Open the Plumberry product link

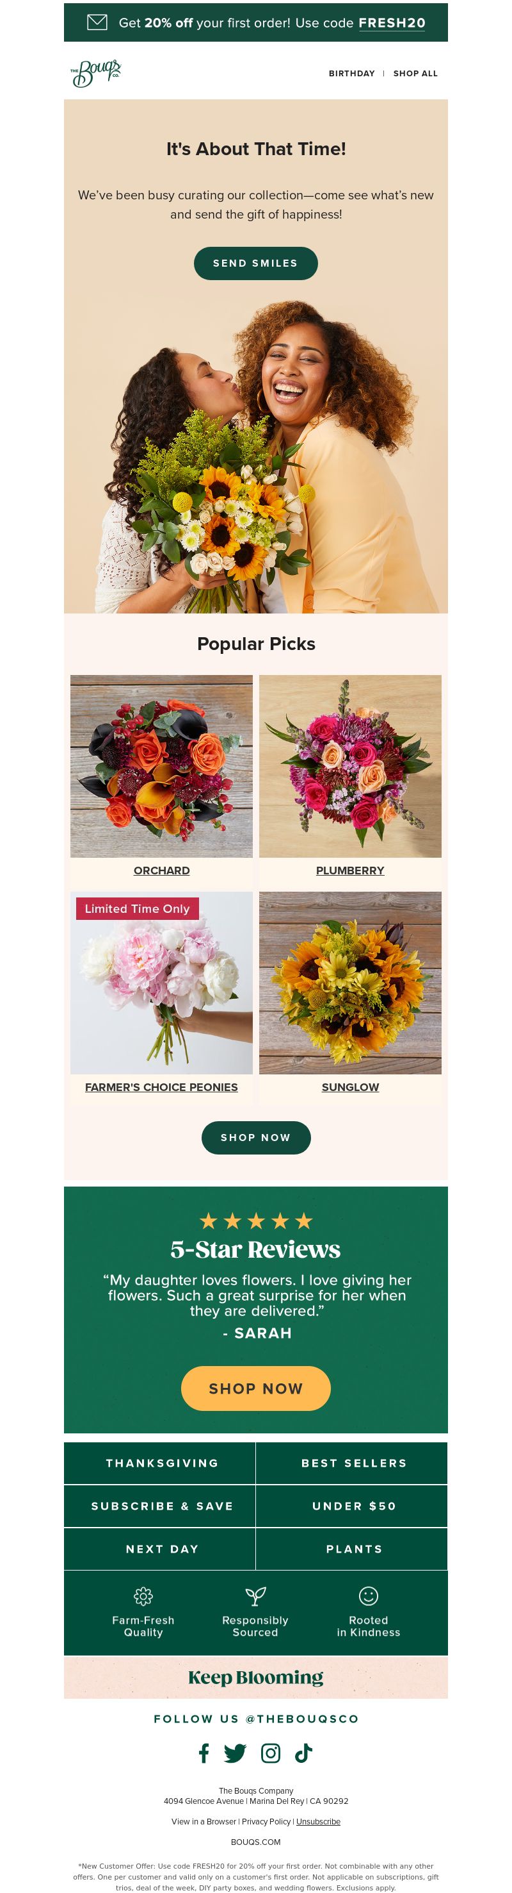click(350, 870)
